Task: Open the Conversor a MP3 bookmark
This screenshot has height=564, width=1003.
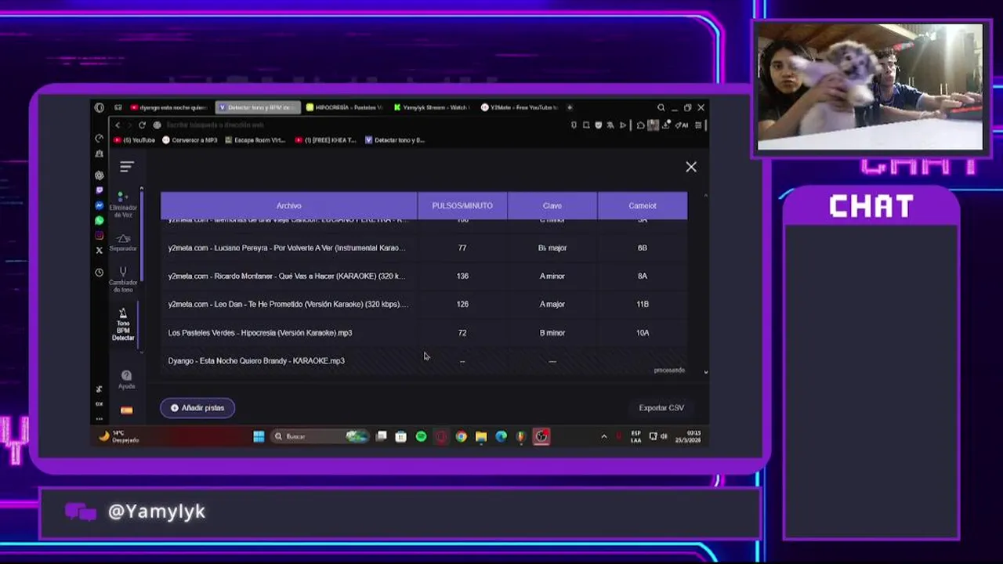Action: 190,140
